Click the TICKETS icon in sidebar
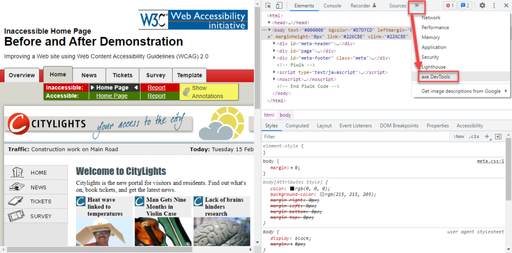This screenshot has width=512, height=253. click(x=16, y=201)
